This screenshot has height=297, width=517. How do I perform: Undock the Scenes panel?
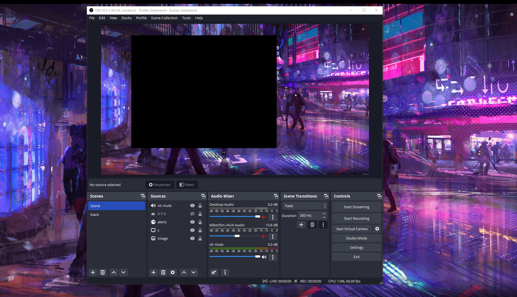[143, 196]
